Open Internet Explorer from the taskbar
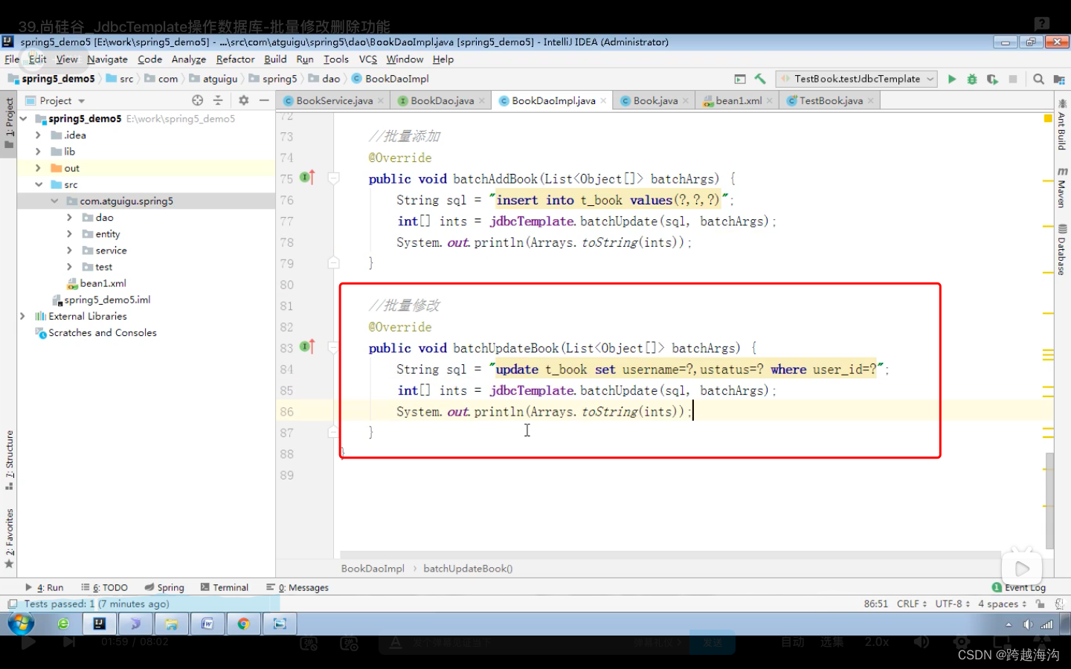Image resolution: width=1071 pixels, height=669 pixels. click(x=63, y=624)
